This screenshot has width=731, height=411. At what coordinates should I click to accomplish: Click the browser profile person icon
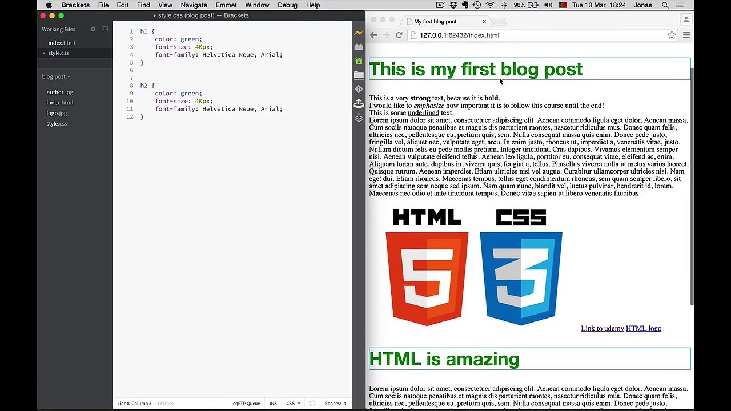(x=686, y=19)
